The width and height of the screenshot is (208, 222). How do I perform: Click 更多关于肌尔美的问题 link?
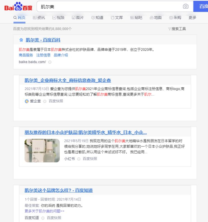click(x=45, y=211)
